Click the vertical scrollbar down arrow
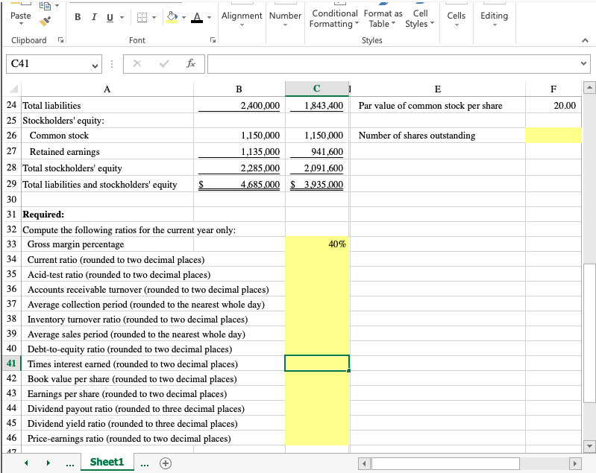This screenshot has height=473, width=596. coord(589,446)
